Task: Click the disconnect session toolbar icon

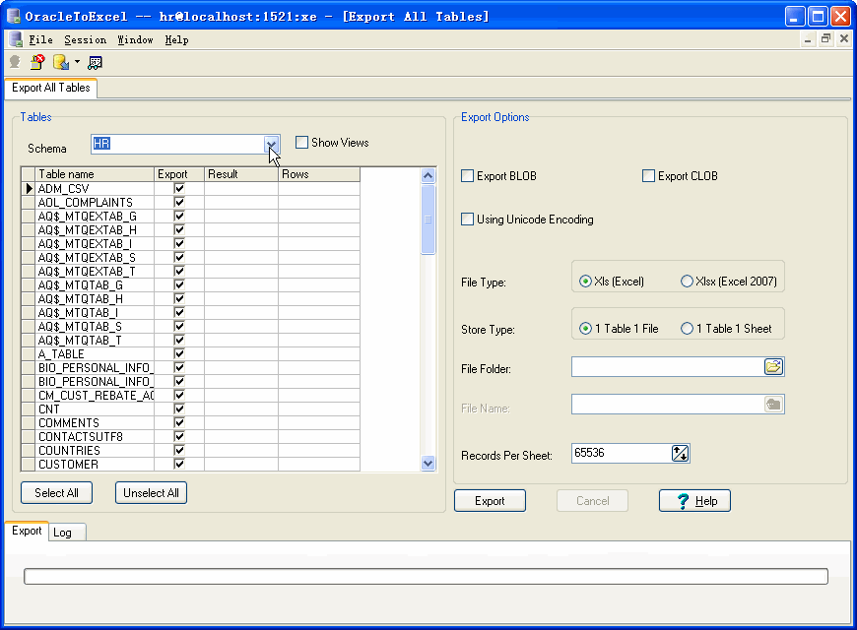Action: [x=37, y=62]
